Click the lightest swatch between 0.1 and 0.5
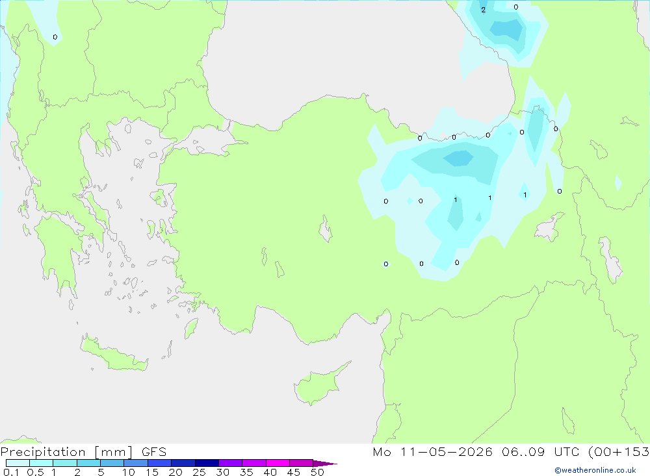Image resolution: width=650 pixels, height=476 pixels. click(x=18, y=463)
